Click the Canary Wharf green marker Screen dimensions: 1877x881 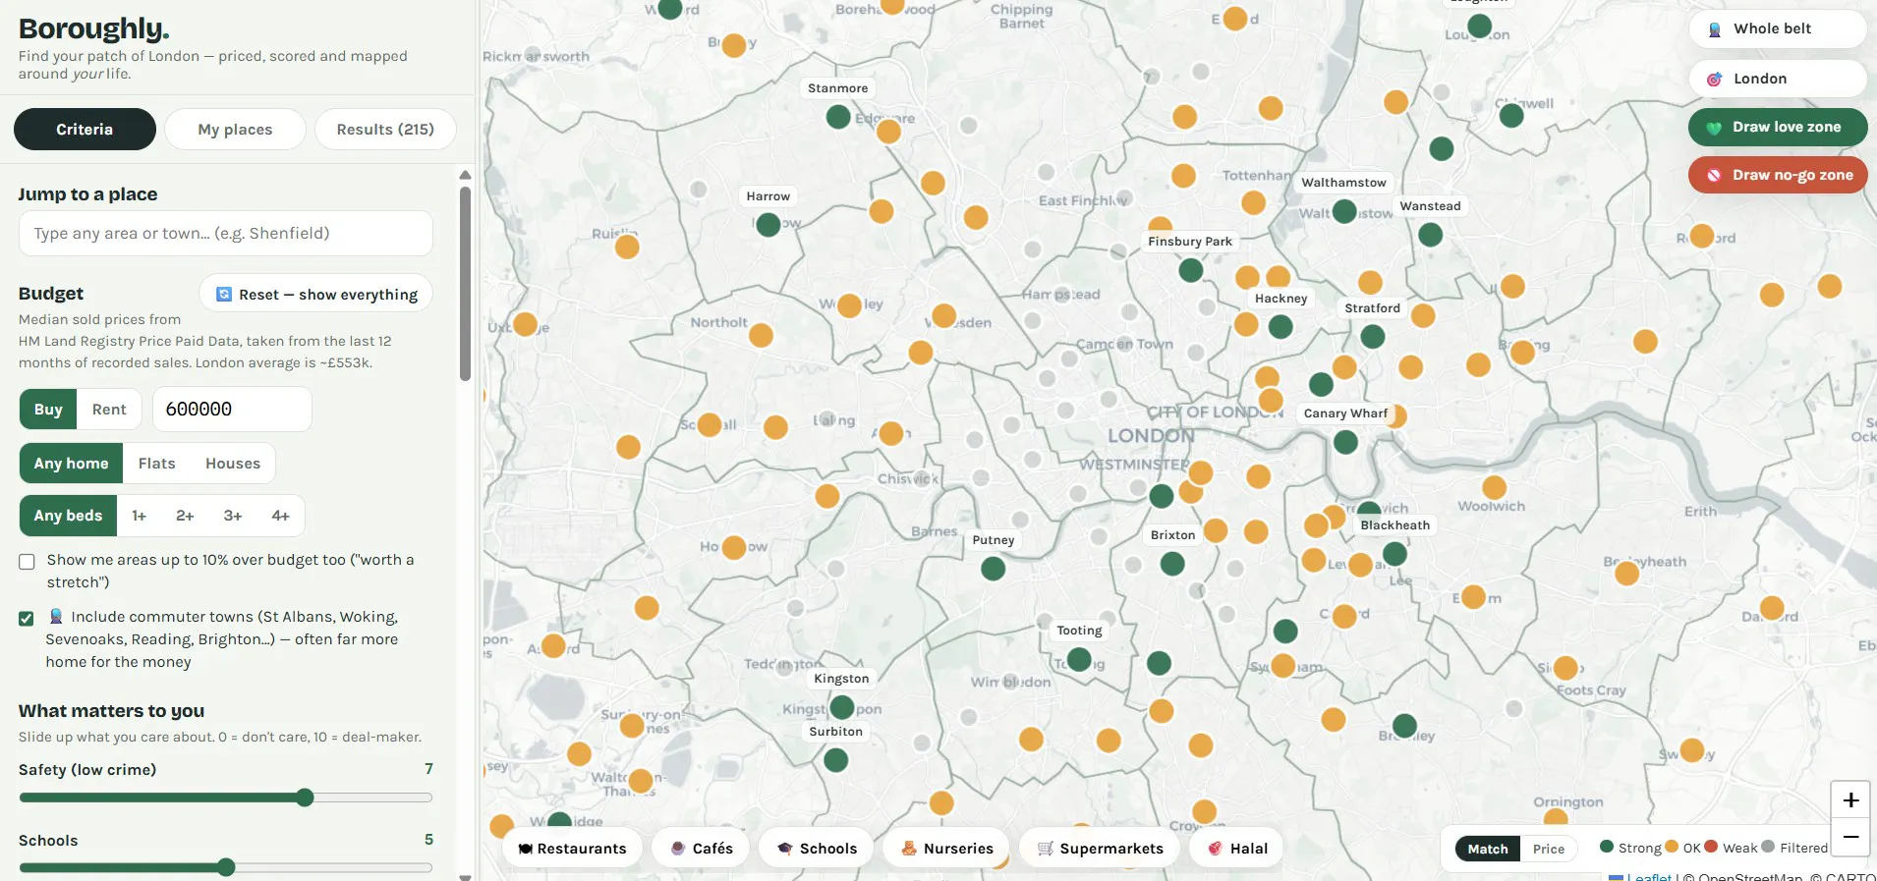tap(1346, 442)
